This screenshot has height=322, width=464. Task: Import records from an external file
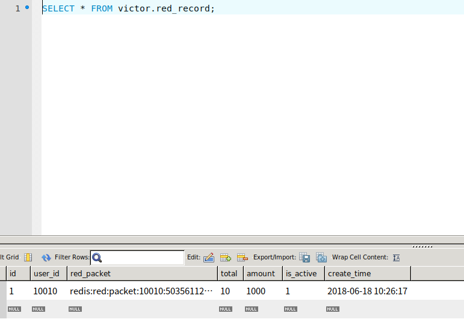(321, 258)
